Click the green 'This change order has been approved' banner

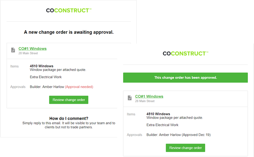pyautogui.click(x=186, y=78)
